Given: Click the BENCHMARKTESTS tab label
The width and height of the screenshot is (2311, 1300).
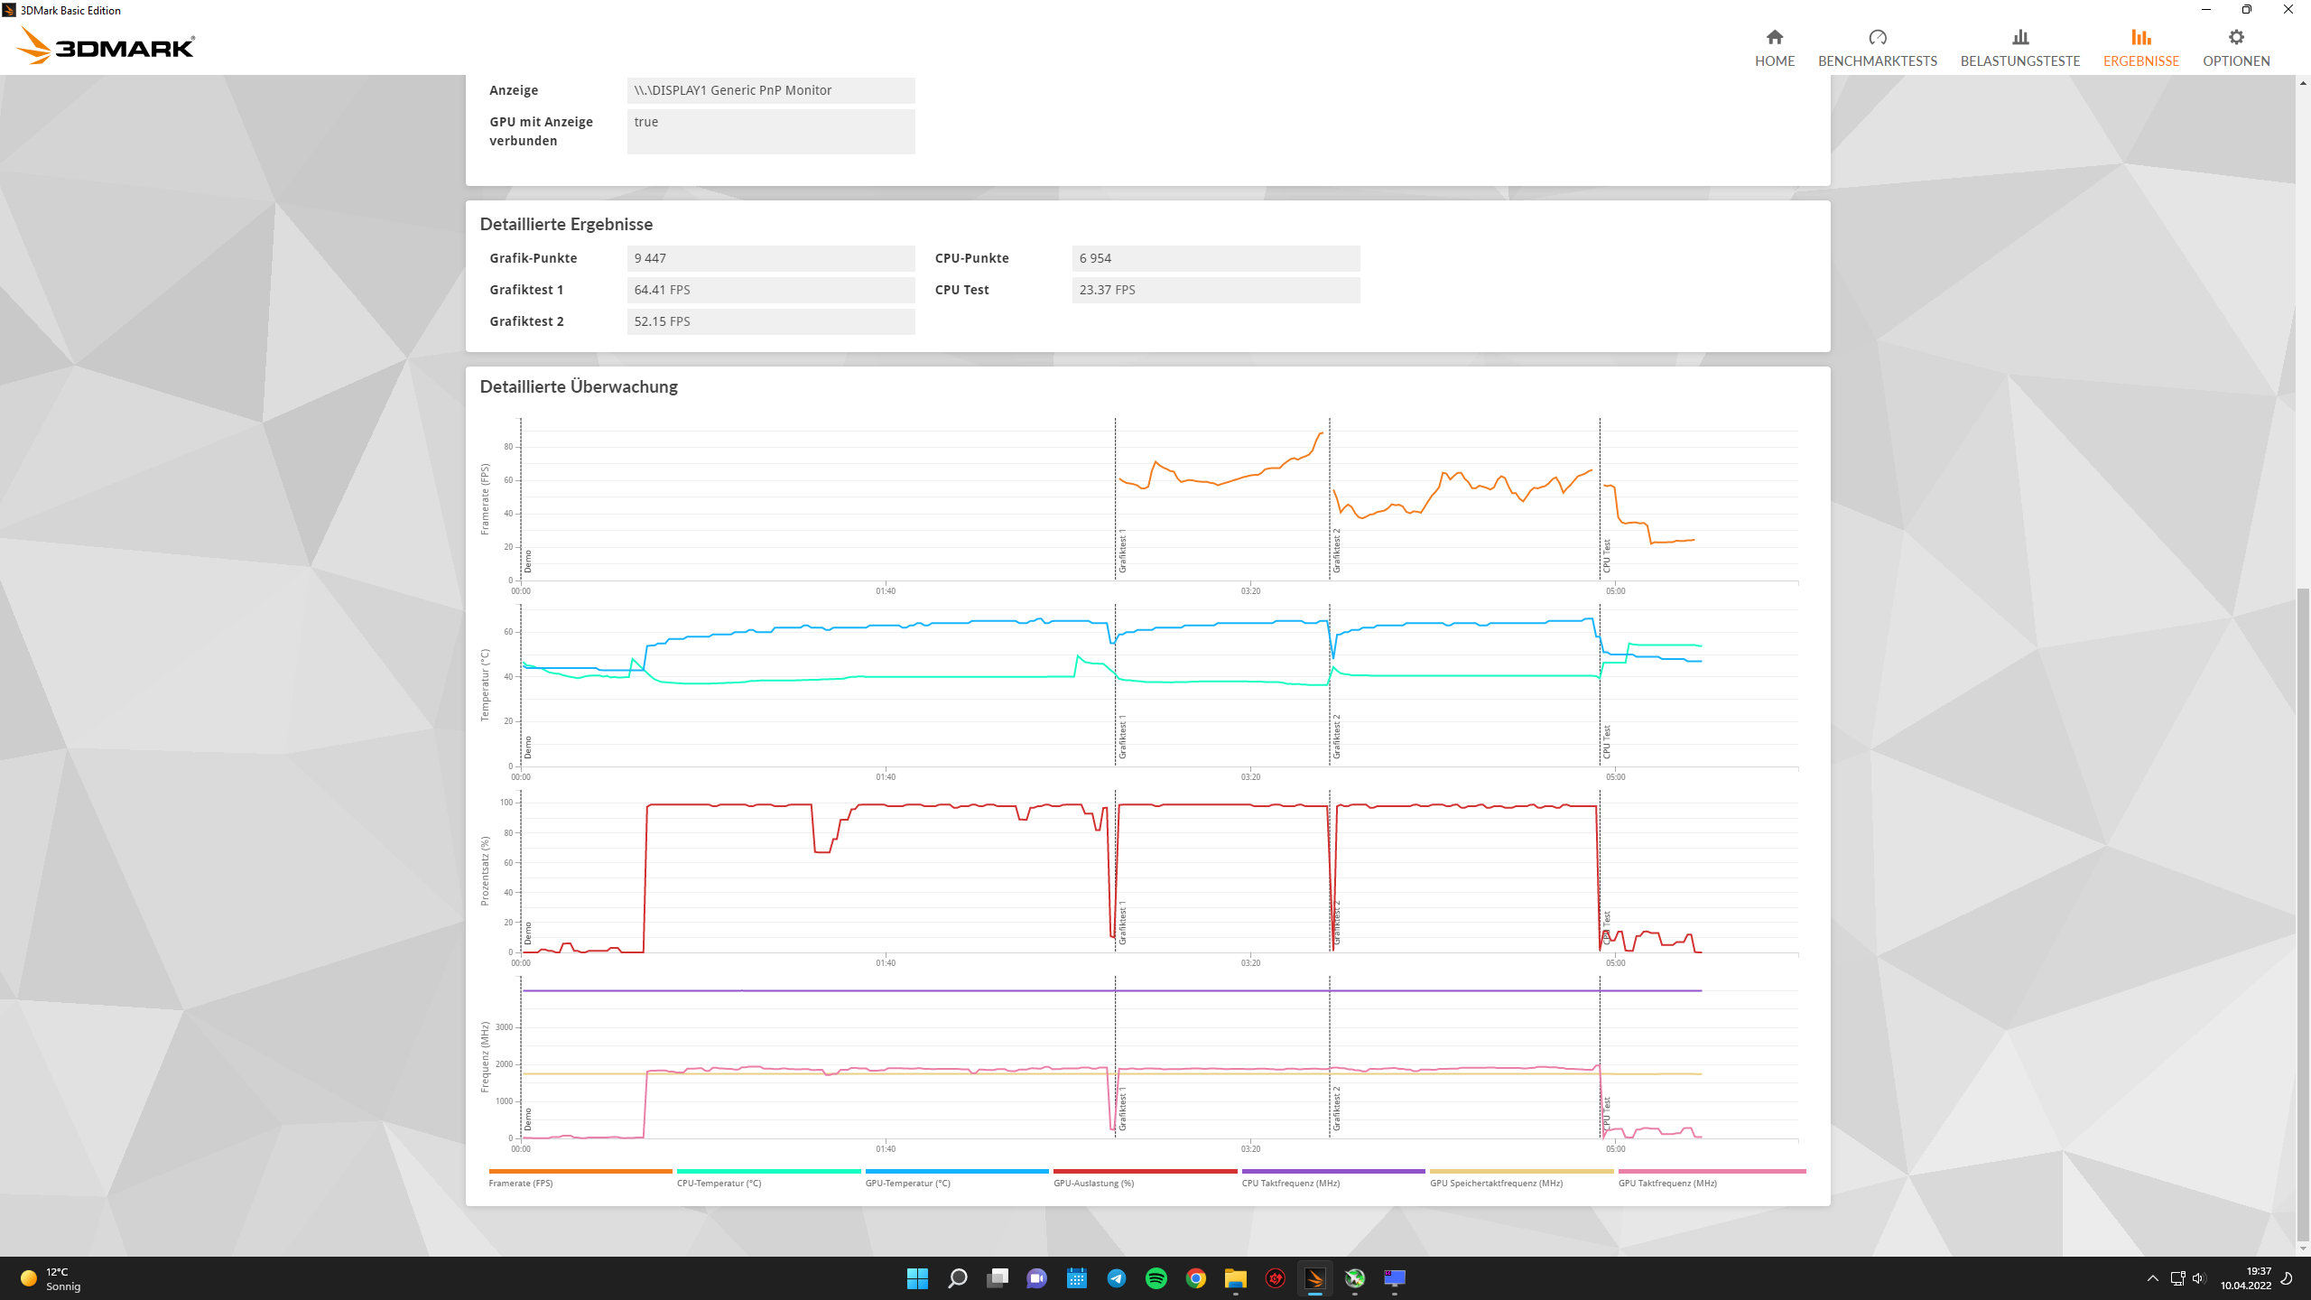Looking at the screenshot, I should click(1877, 61).
